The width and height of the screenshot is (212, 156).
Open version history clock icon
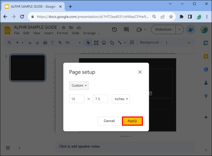coord(114,29)
